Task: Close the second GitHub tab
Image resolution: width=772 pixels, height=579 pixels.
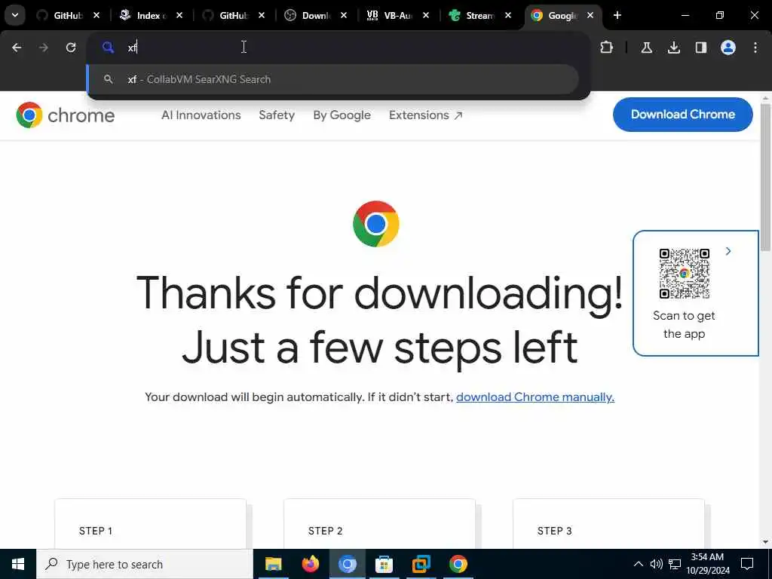Action: (x=262, y=15)
